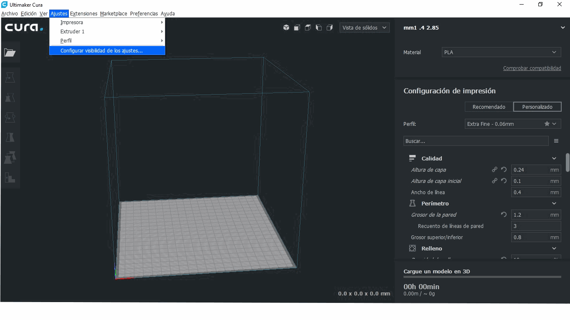Screen dimensions: 570x320
Task: Select the Scale tool
Action: [10, 97]
